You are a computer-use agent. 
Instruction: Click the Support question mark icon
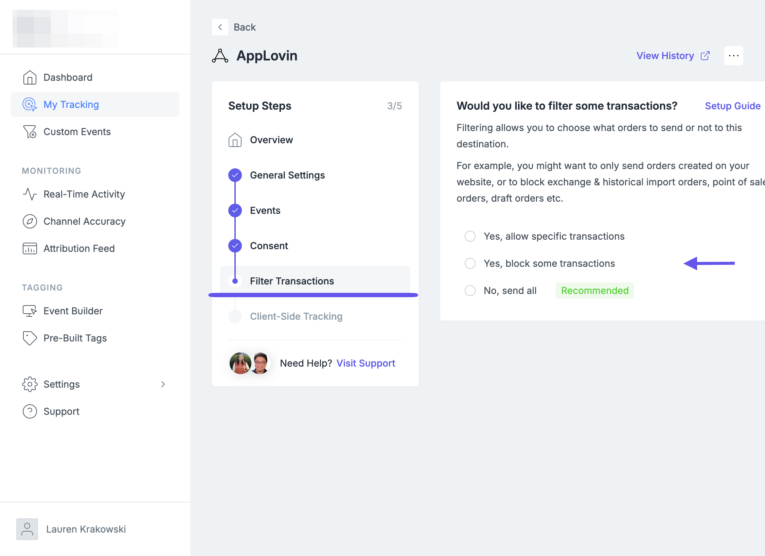click(x=30, y=411)
